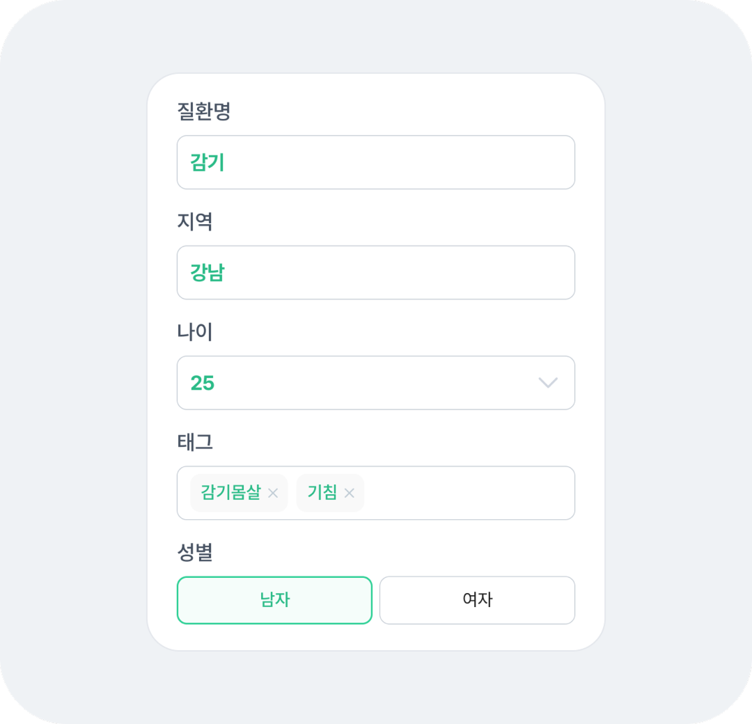Screen dimensions: 752x724
Task: Select the 기침 tag chip text
Action: click(x=322, y=493)
